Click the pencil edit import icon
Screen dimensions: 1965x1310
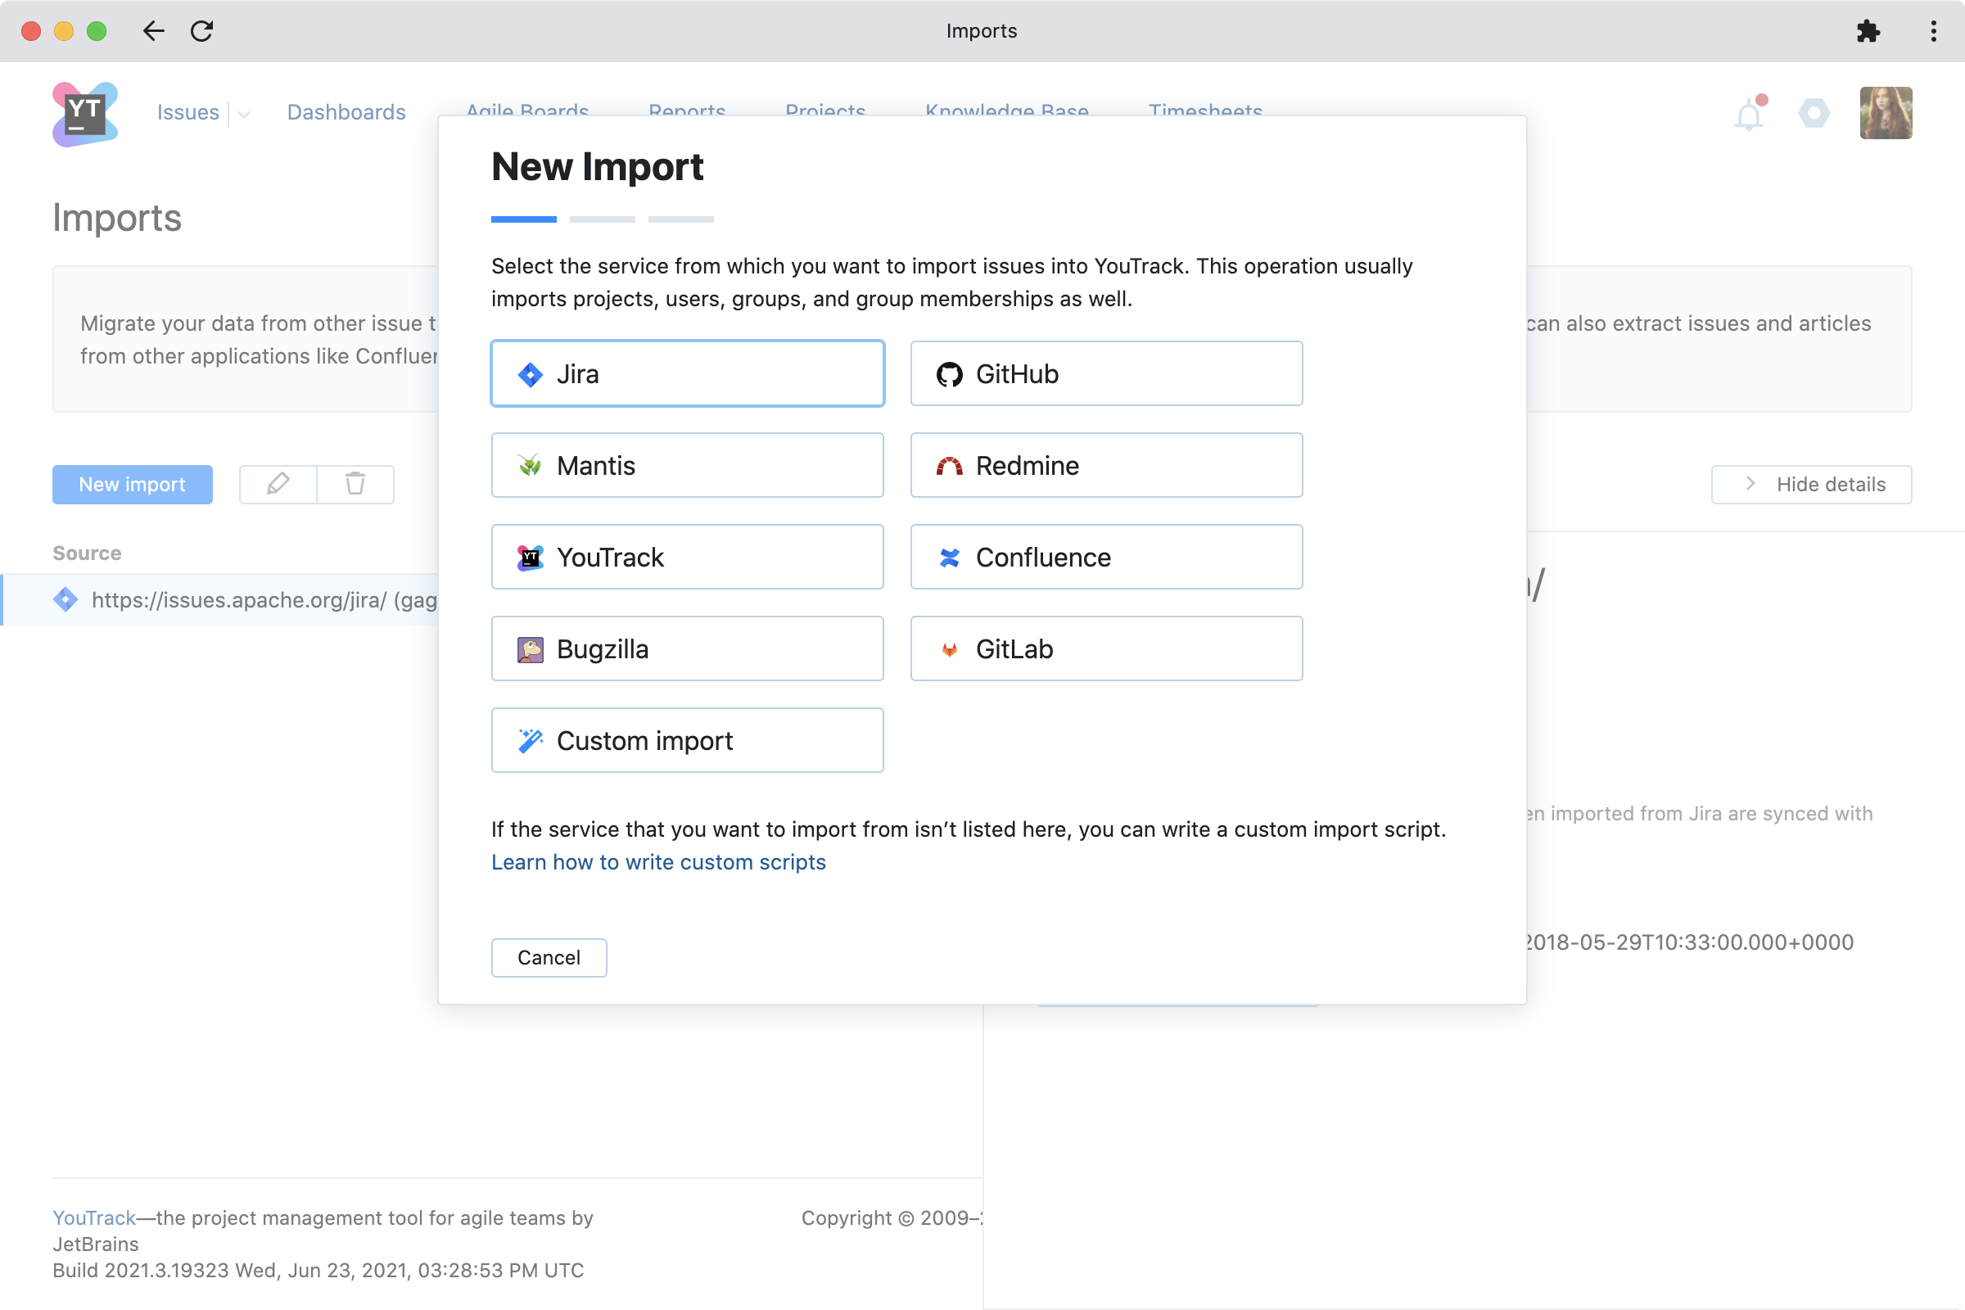pyautogui.click(x=278, y=484)
